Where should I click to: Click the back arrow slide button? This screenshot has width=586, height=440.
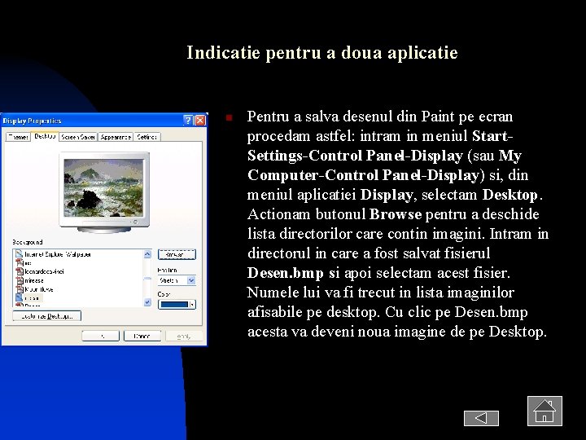point(481,418)
